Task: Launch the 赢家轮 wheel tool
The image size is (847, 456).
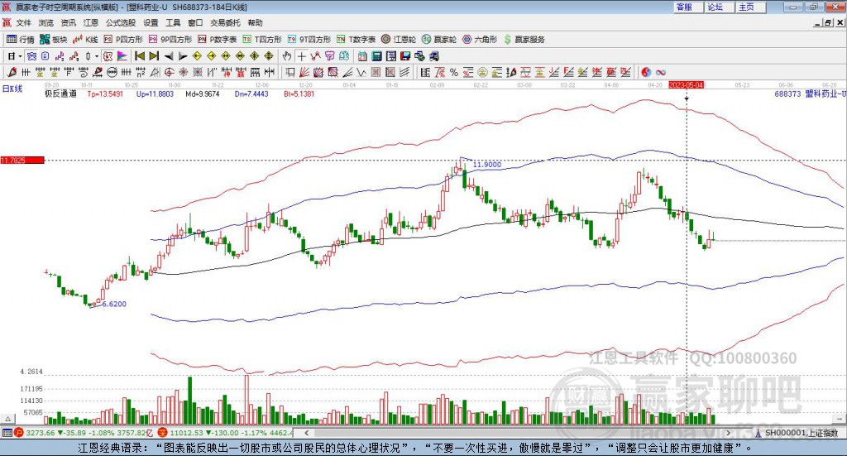Action: point(438,40)
